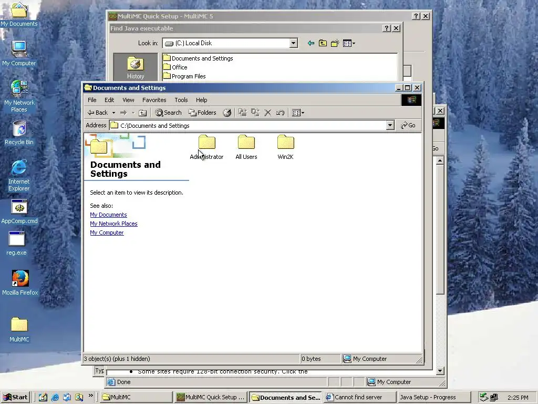Open My Network Places desktop icon
This screenshot has width=538, height=404.
[x=19, y=96]
